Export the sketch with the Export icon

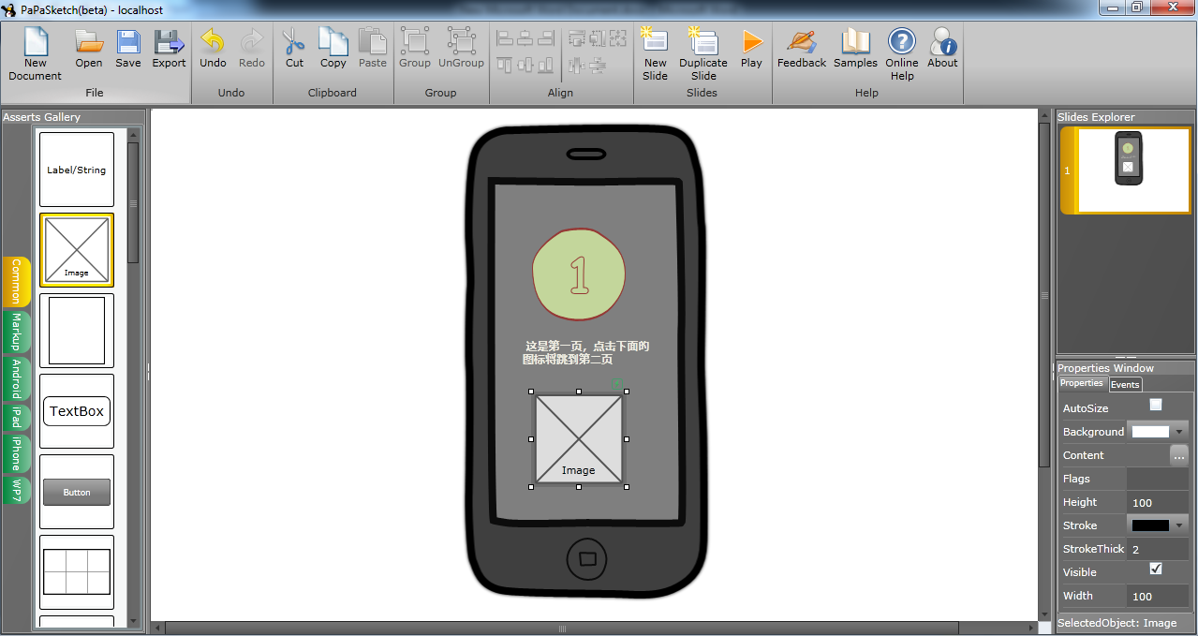(x=170, y=50)
